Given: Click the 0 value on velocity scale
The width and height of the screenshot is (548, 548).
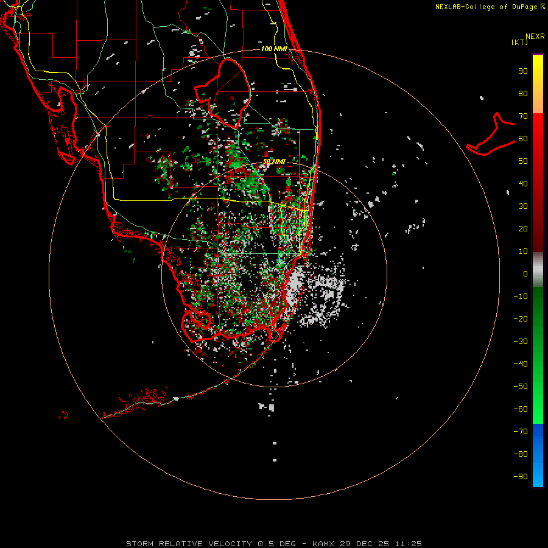Looking at the screenshot, I should pos(525,274).
